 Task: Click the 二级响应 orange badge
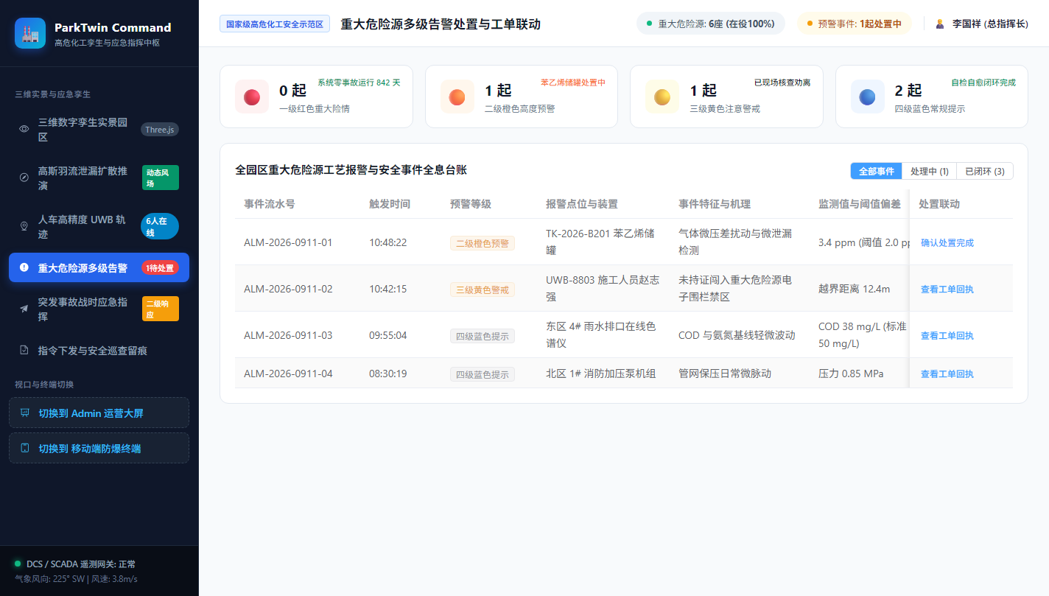161,309
